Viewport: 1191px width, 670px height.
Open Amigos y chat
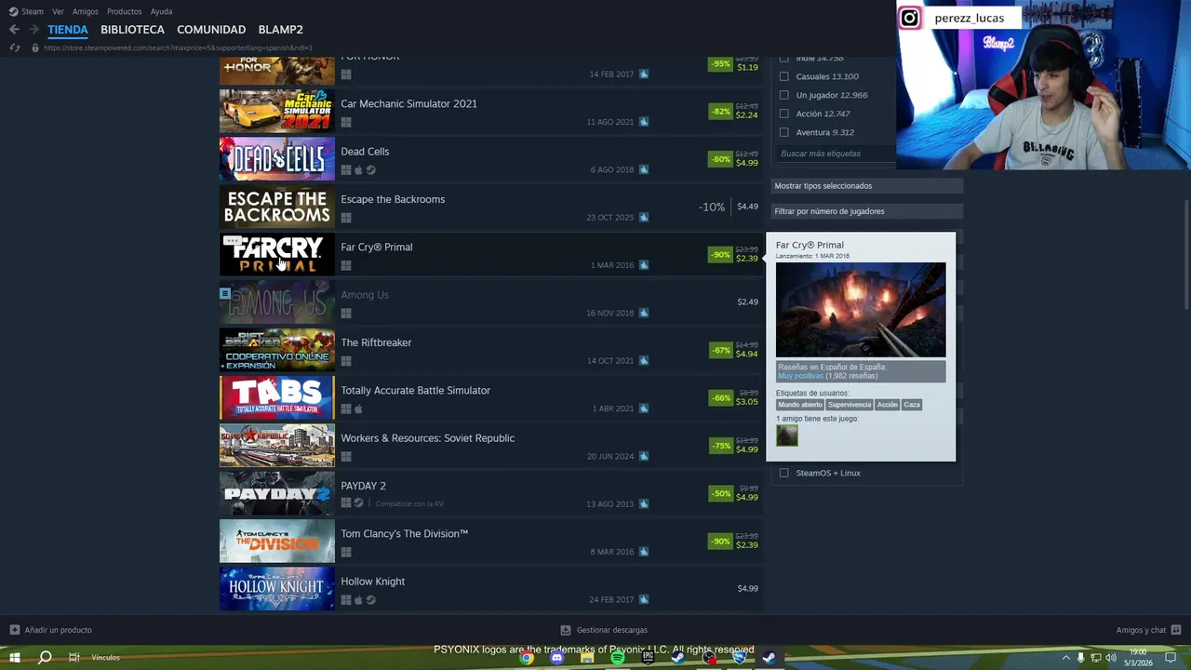1141,630
